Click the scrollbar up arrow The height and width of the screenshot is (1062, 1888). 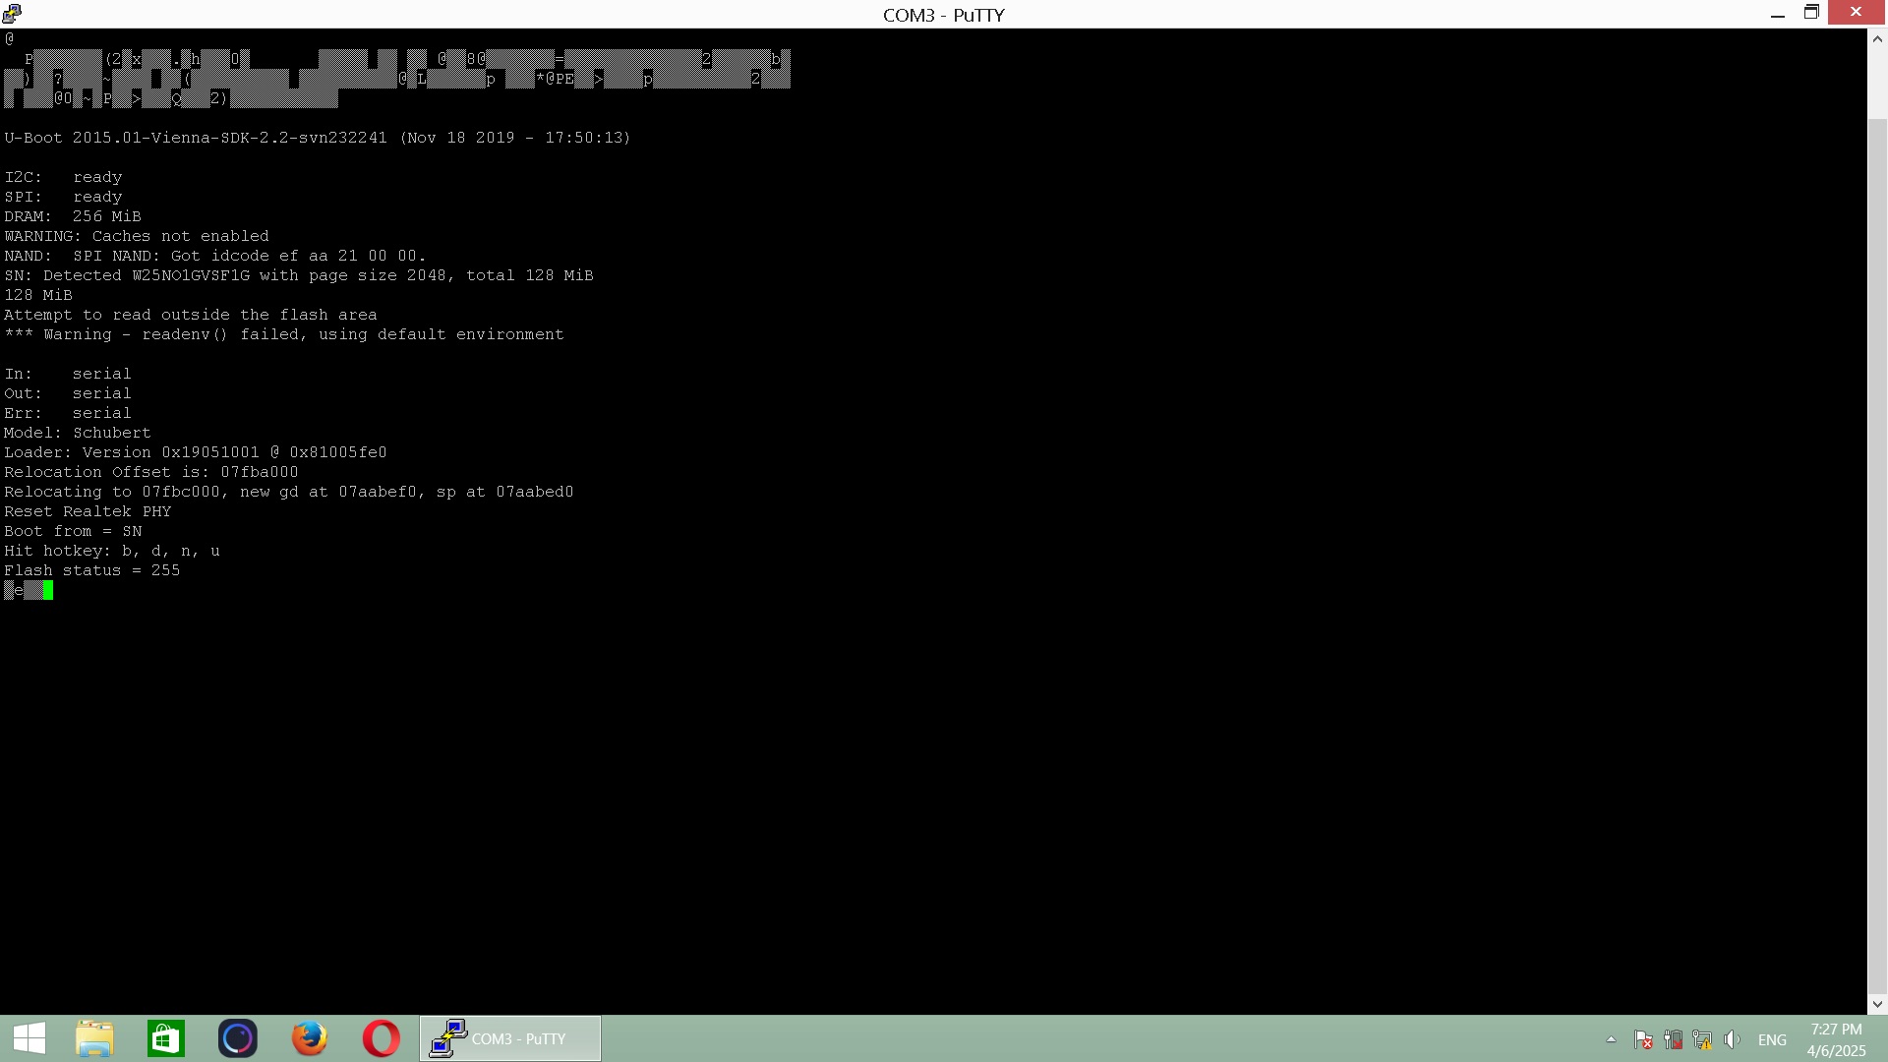click(x=1877, y=39)
